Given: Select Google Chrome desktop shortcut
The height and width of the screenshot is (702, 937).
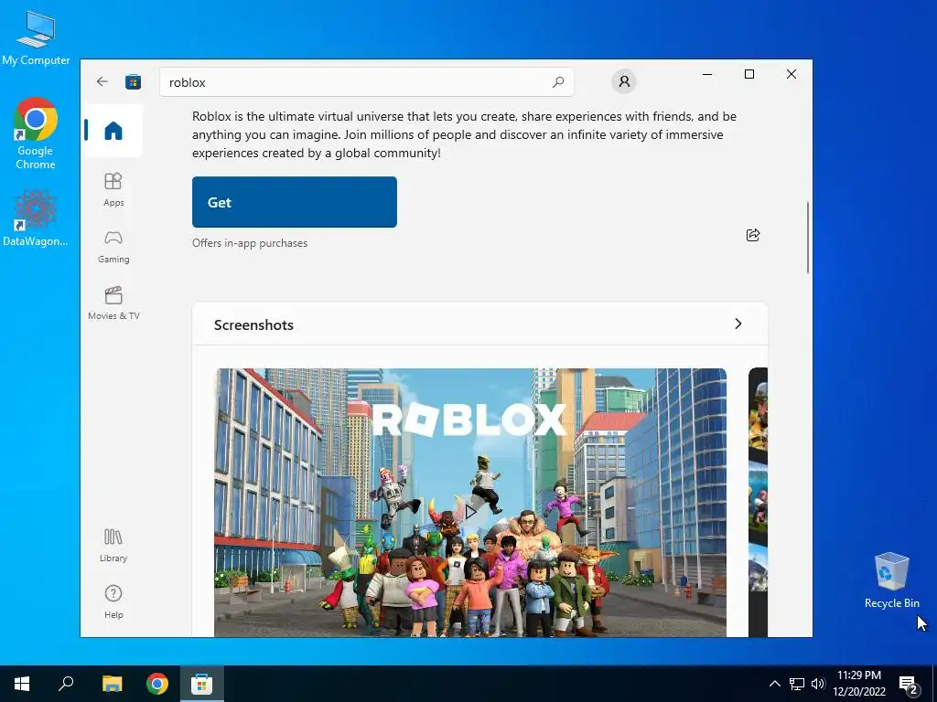Looking at the screenshot, I should pyautogui.click(x=36, y=133).
